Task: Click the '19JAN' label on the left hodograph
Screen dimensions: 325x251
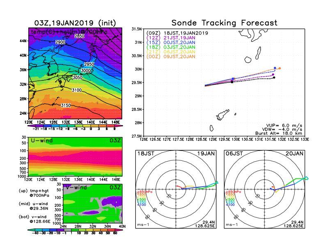Action: (x=206, y=154)
